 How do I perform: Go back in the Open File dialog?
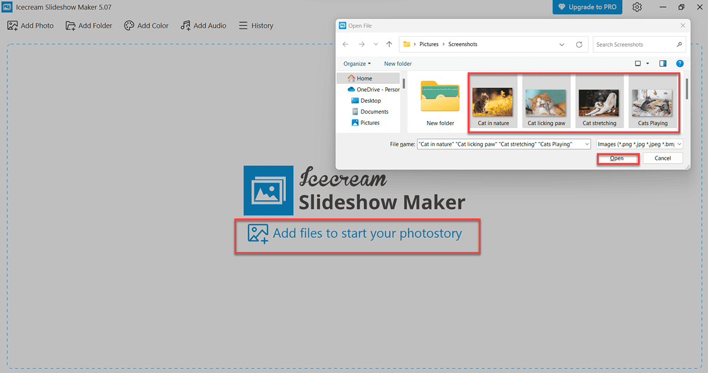345,44
